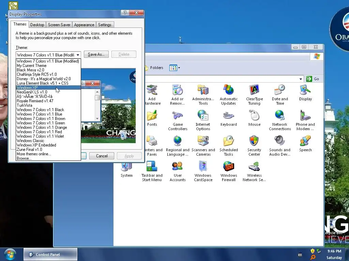
Task: Open the System icon
Action: [126, 170]
